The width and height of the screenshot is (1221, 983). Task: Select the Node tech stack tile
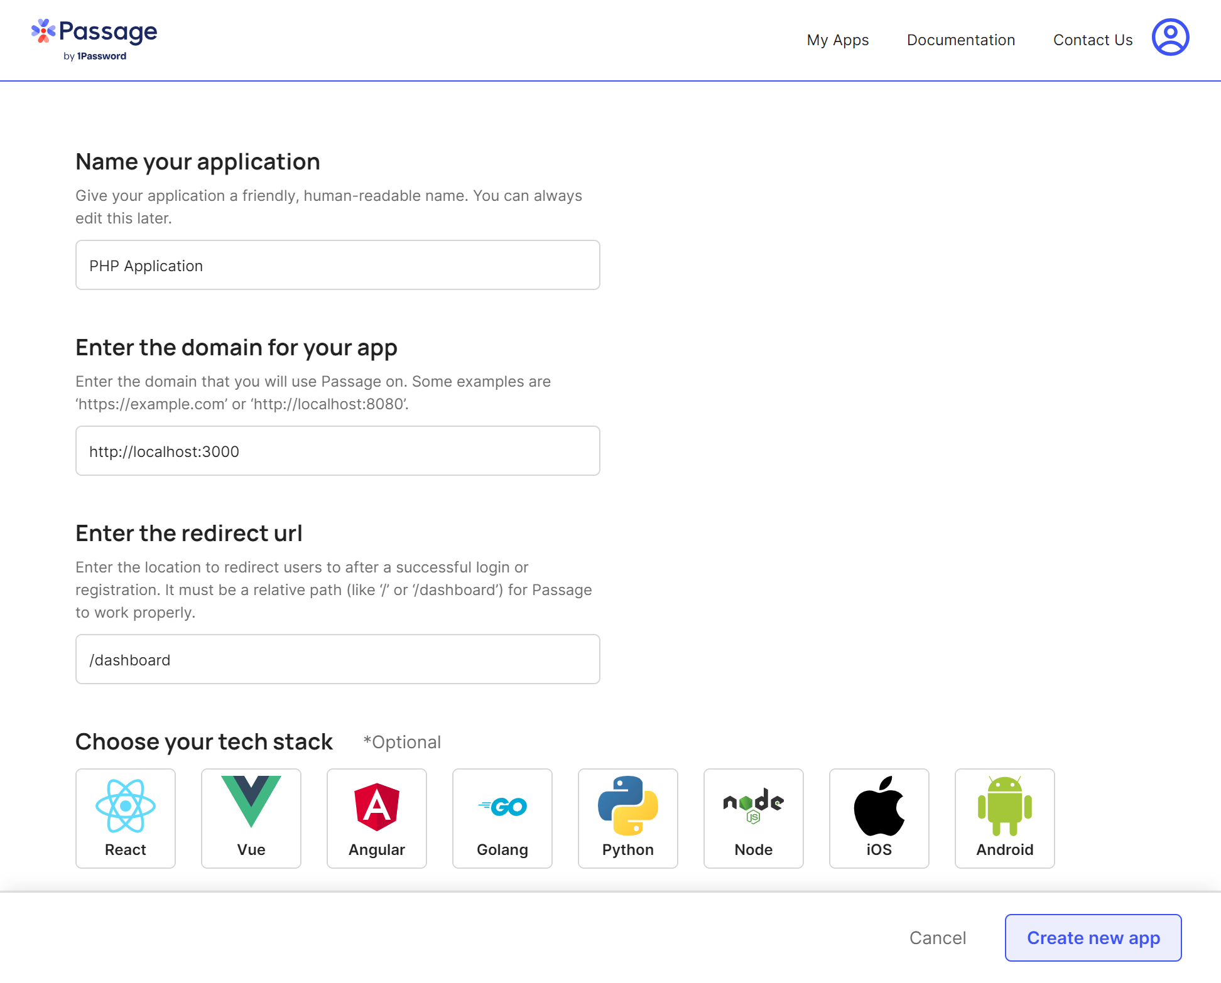tap(754, 818)
